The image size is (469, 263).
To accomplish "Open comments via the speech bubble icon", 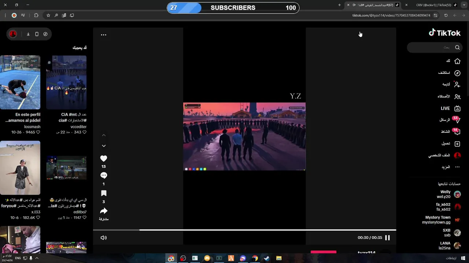I will tap(104, 175).
